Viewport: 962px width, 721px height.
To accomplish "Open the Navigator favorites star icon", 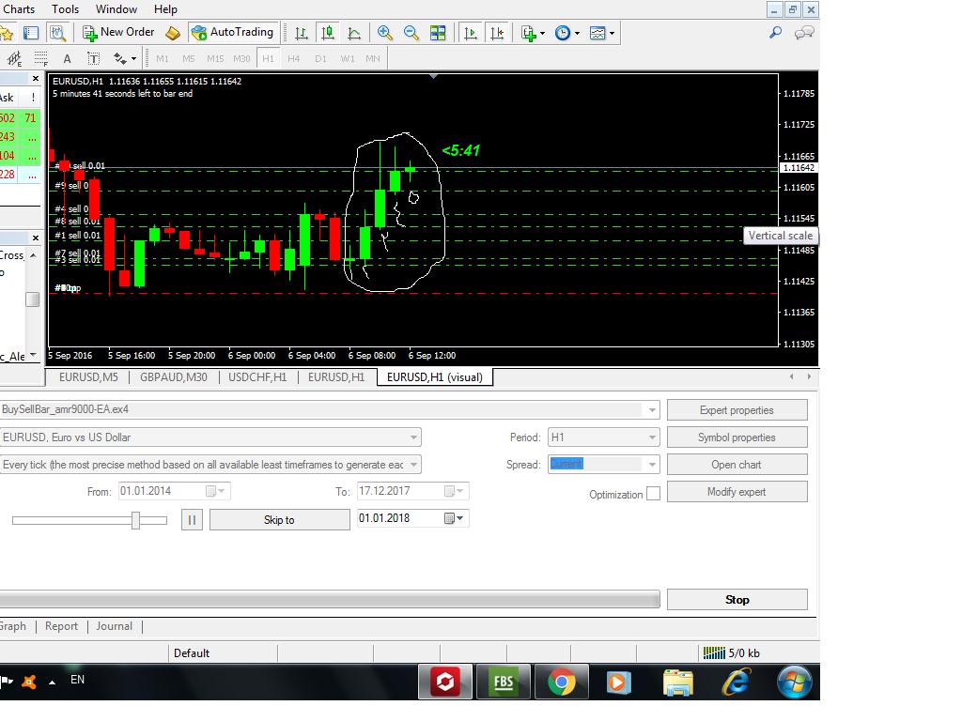I will [7, 33].
